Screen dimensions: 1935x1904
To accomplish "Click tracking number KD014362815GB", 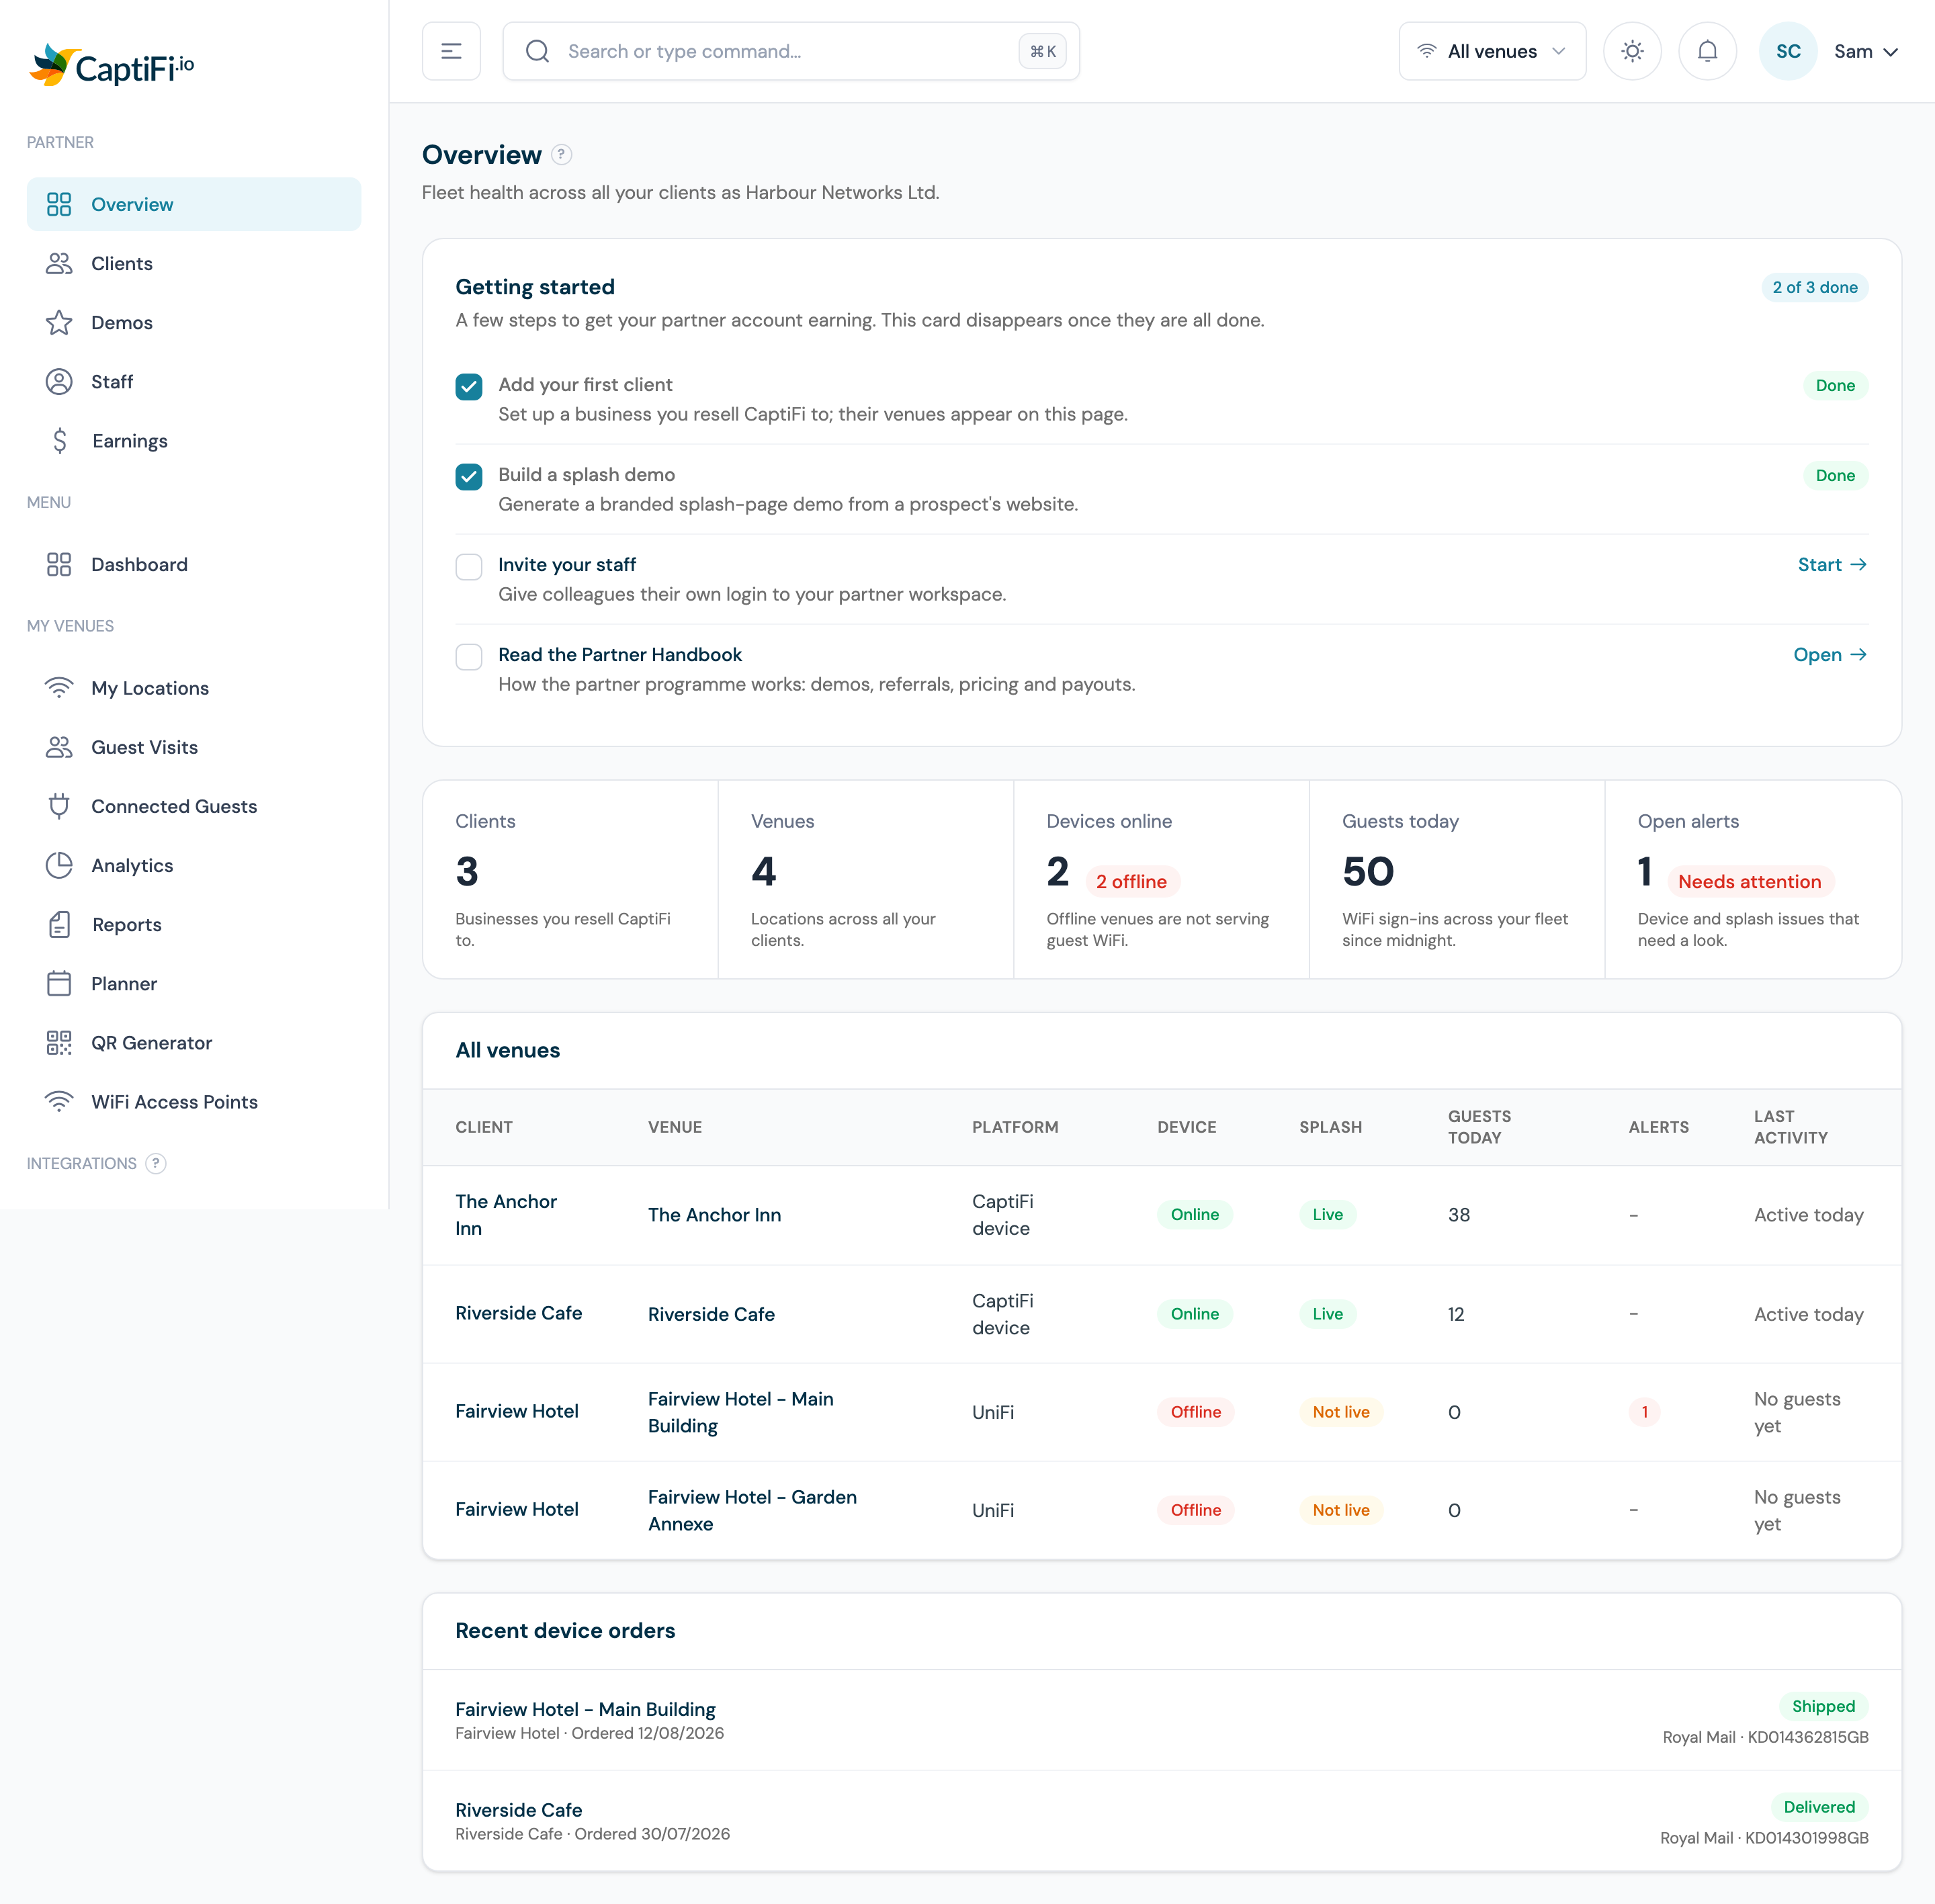I will click(1808, 1737).
